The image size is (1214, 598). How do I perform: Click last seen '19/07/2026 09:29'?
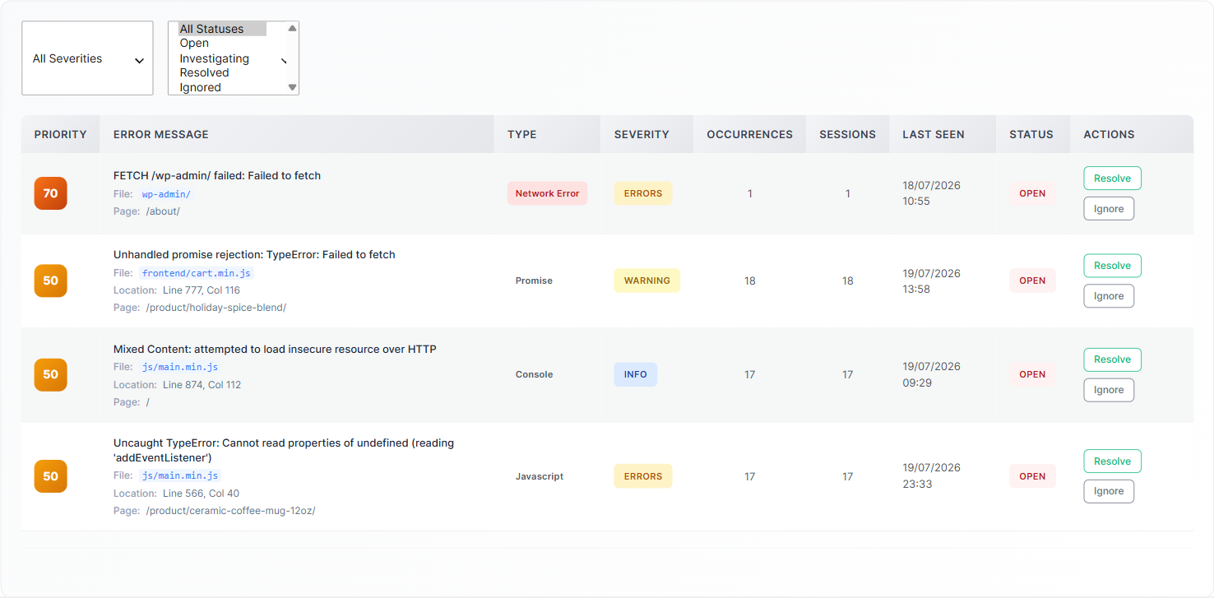click(x=932, y=374)
